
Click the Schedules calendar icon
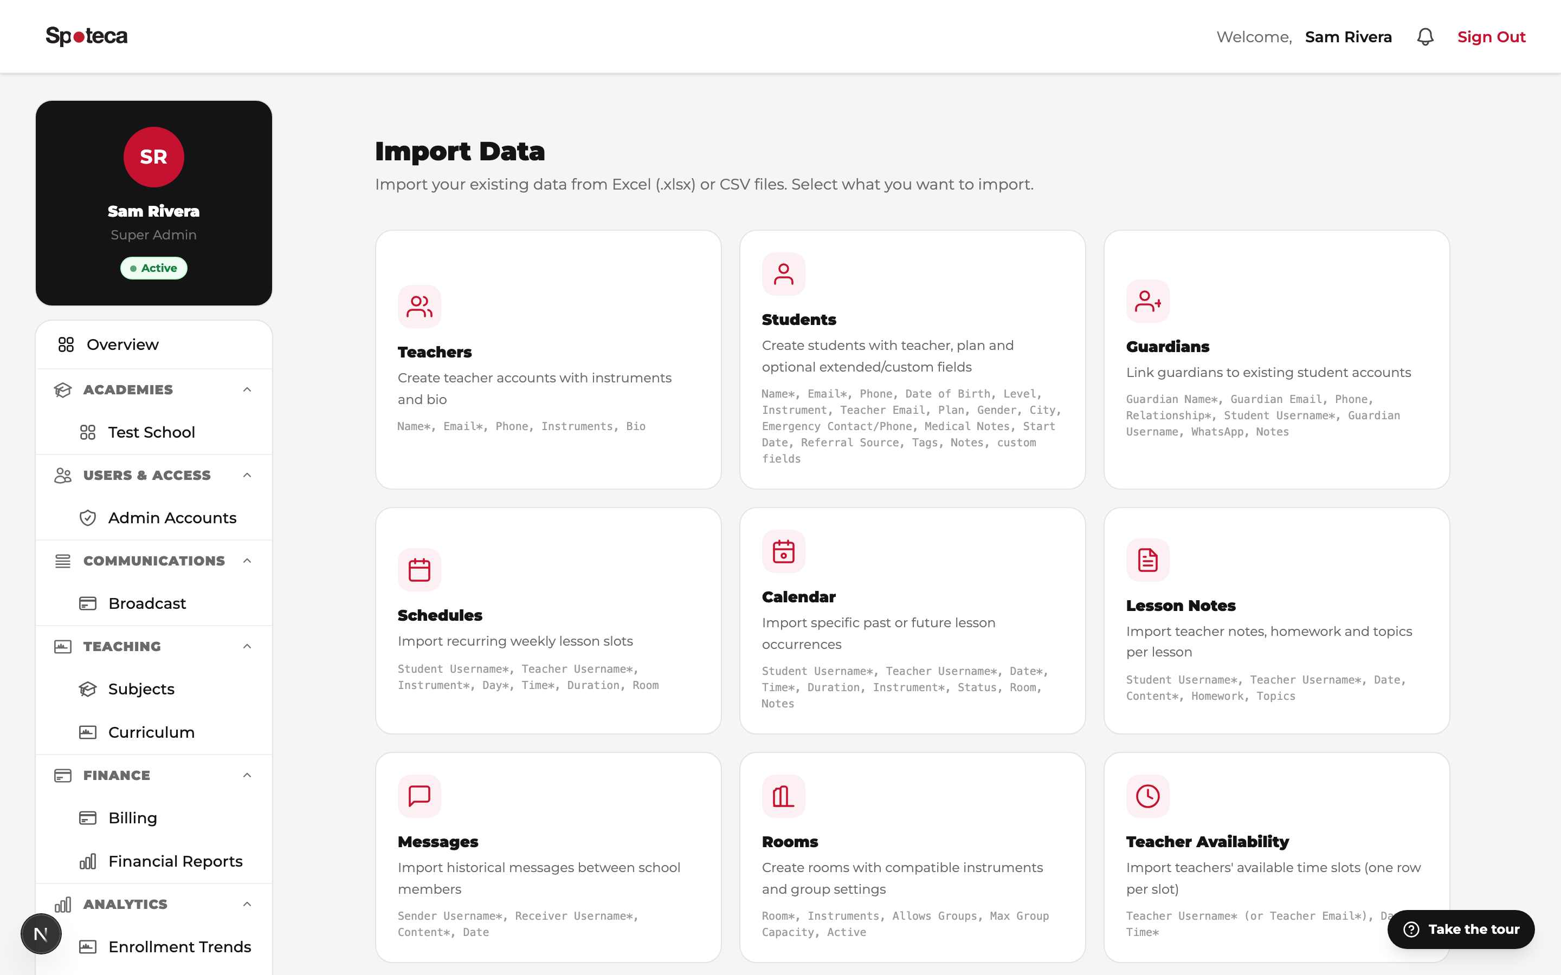pyautogui.click(x=420, y=569)
